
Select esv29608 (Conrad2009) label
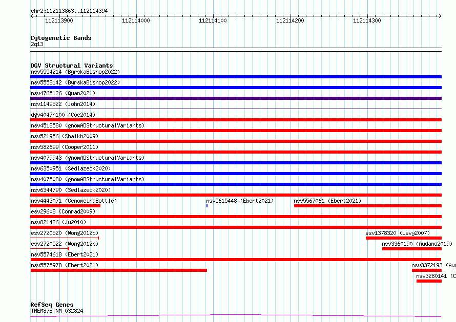click(63, 211)
